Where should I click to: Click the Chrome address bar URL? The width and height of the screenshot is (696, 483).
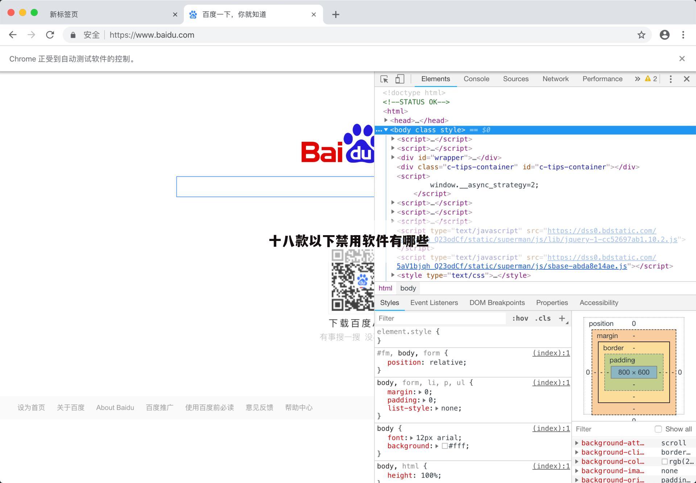[152, 35]
